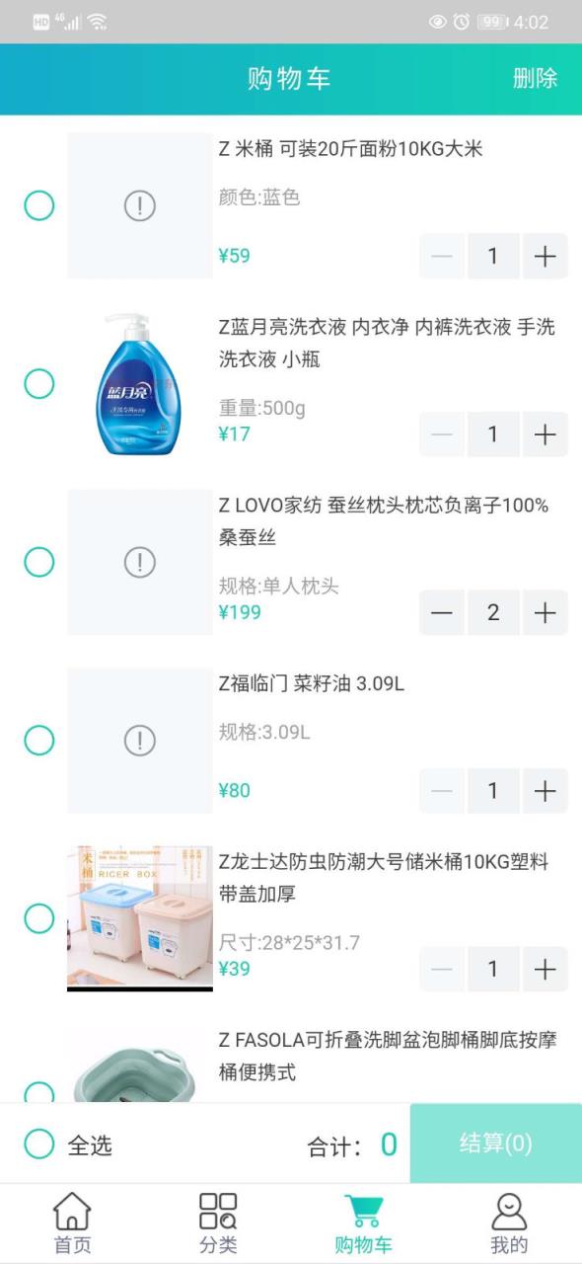This screenshot has width=582, height=1264.
Task: Tap the 分类 categories grid icon
Action: coord(219,1220)
